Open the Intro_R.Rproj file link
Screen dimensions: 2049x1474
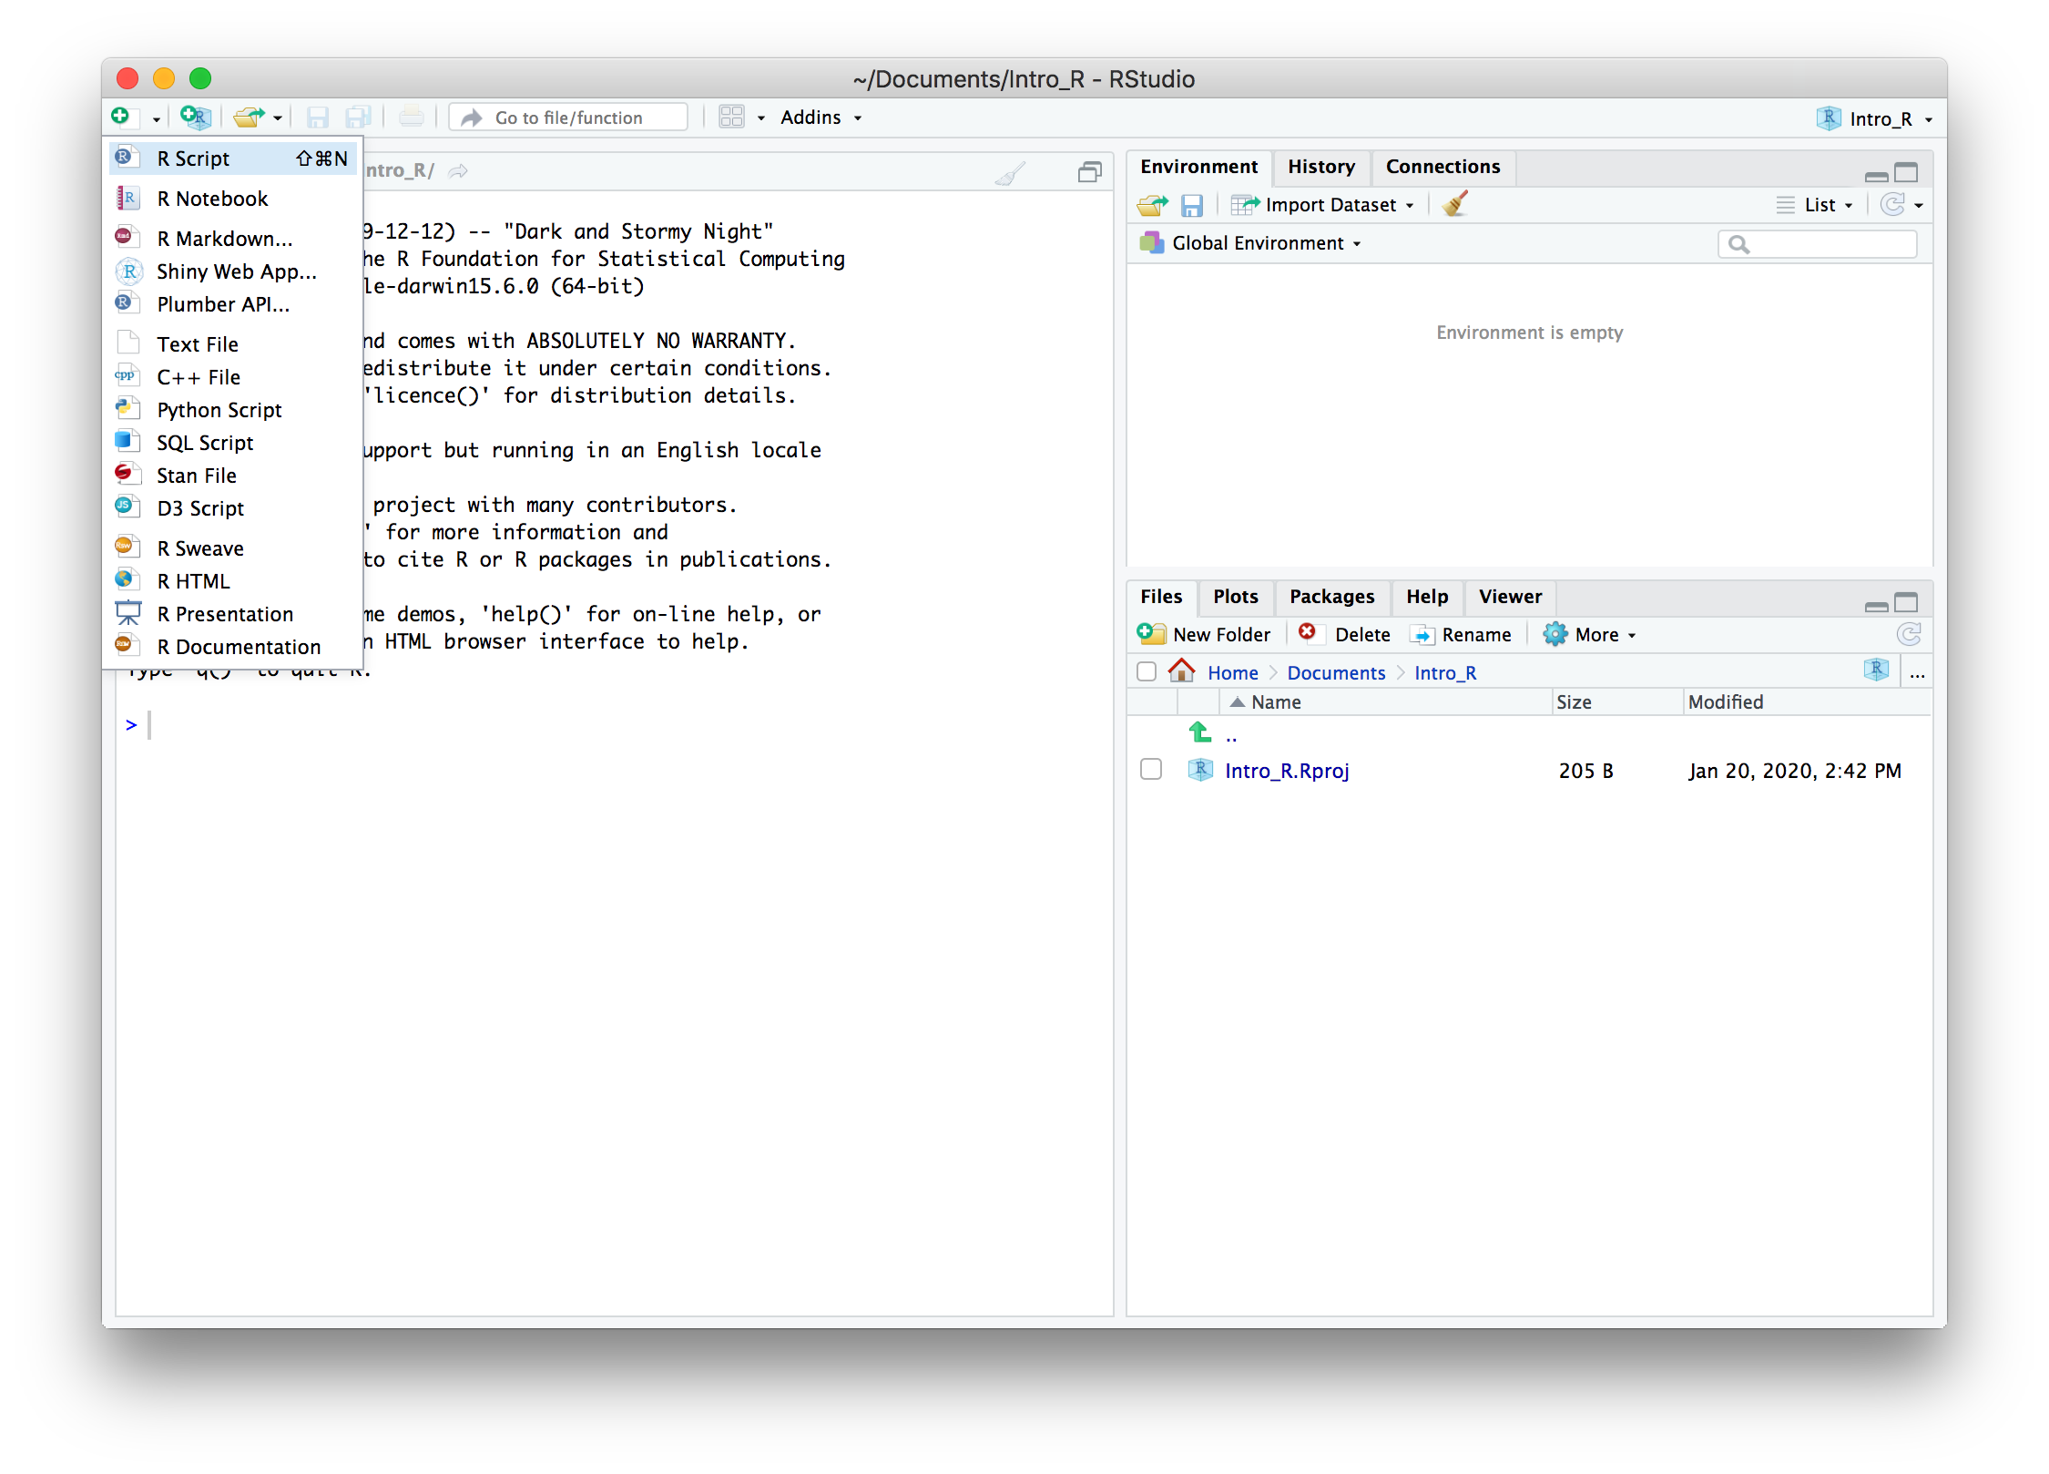[1287, 771]
